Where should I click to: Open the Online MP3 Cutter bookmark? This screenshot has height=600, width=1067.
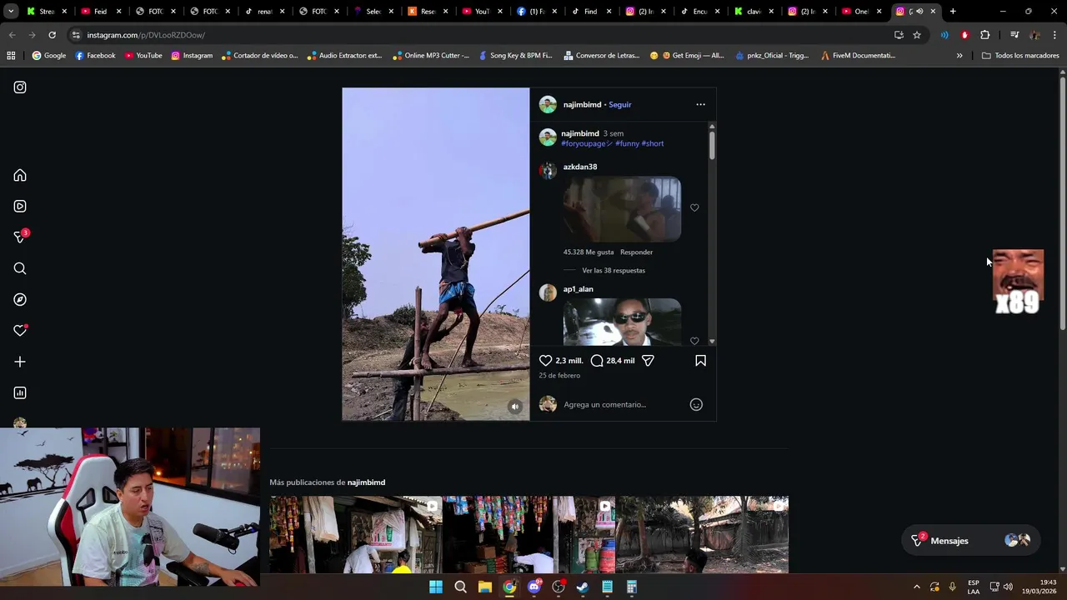pyautogui.click(x=430, y=56)
